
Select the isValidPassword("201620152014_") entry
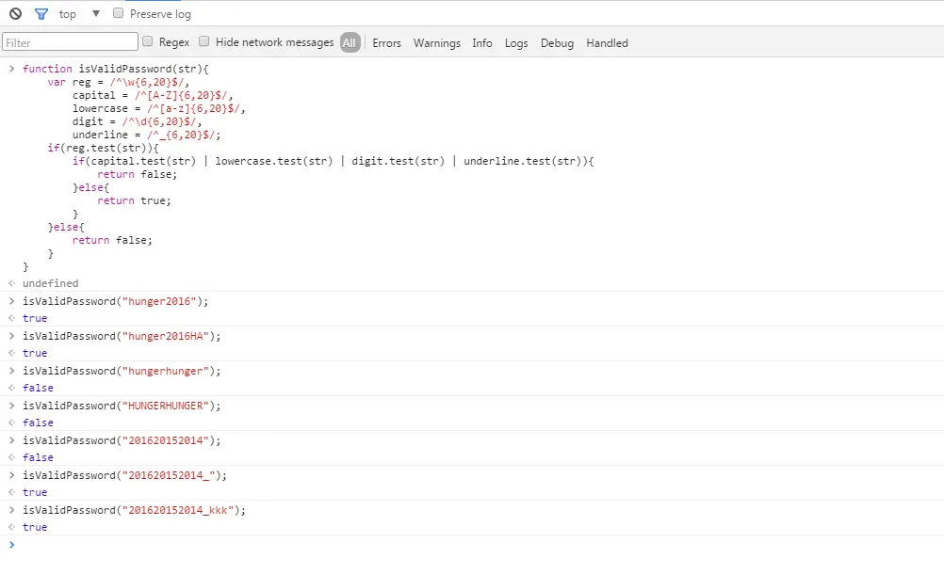click(x=124, y=475)
